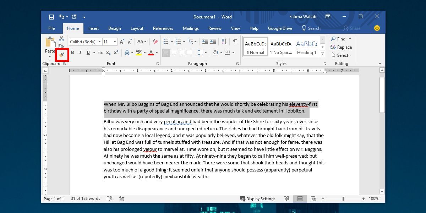Image resolution: width=426 pixels, height=213 pixels.
Task: Clear all formatting with the eraser icon
Action: coord(155,42)
